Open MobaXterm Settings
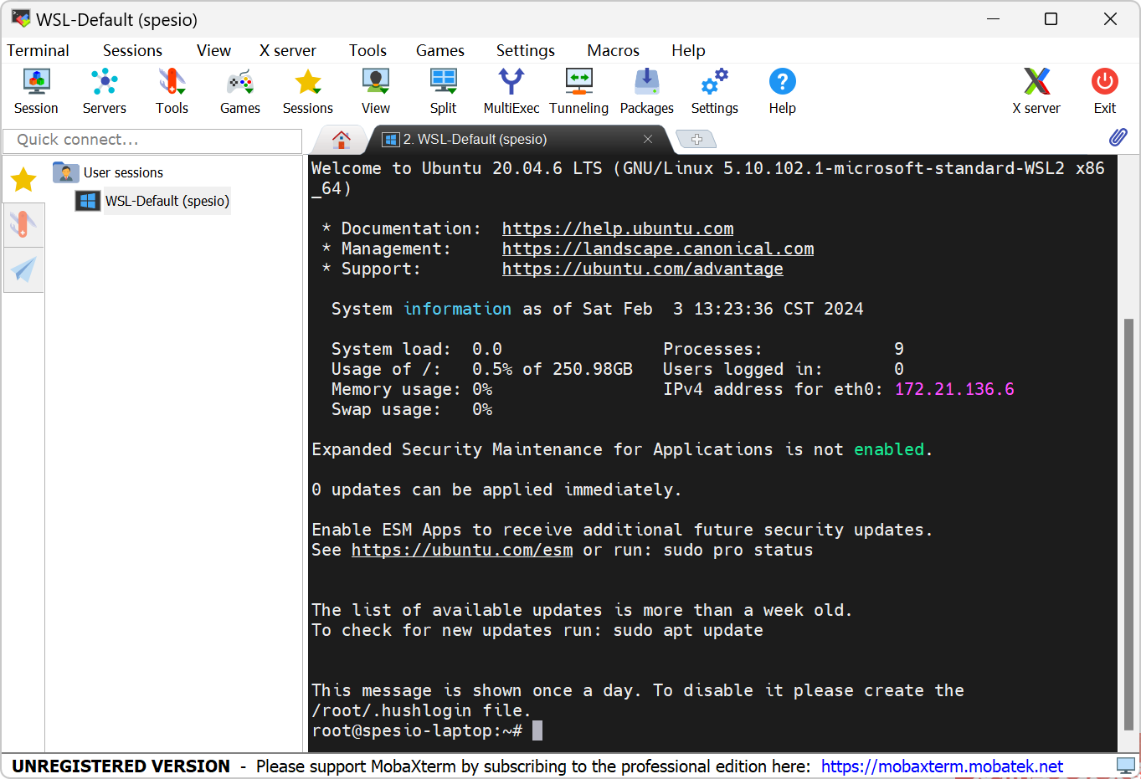The width and height of the screenshot is (1141, 779). [x=714, y=90]
